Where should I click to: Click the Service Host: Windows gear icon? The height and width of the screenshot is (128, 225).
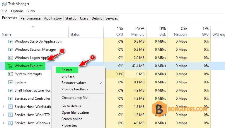click(10, 123)
